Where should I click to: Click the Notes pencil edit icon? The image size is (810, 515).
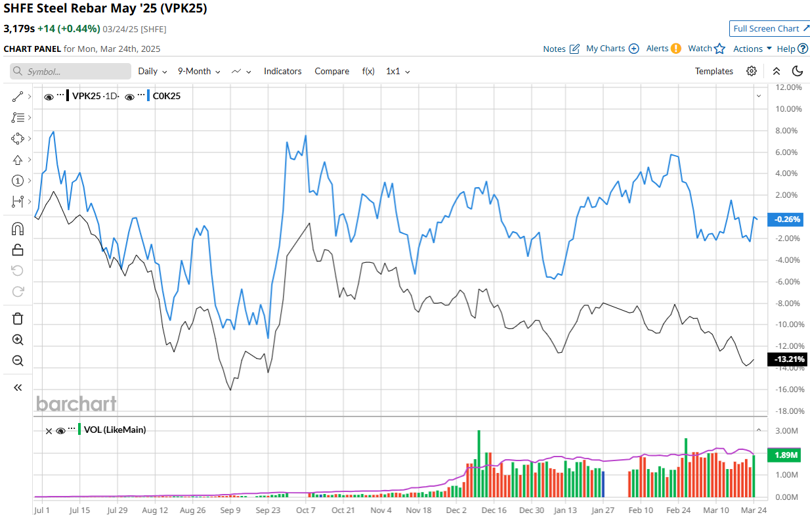point(574,49)
